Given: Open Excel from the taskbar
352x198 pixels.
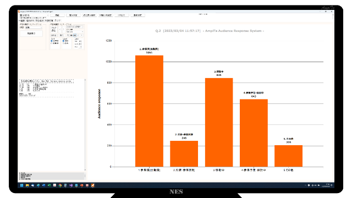Looking at the screenshot, I should tap(49, 185).
